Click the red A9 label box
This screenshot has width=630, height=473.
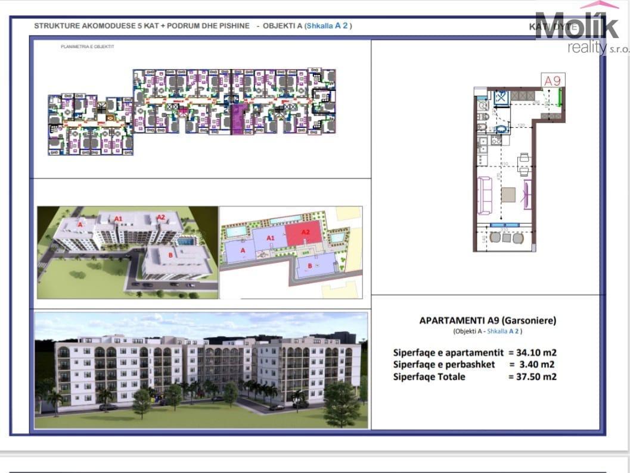click(553, 80)
